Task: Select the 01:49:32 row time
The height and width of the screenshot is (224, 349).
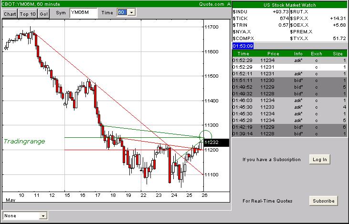Action: [x=243, y=94]
